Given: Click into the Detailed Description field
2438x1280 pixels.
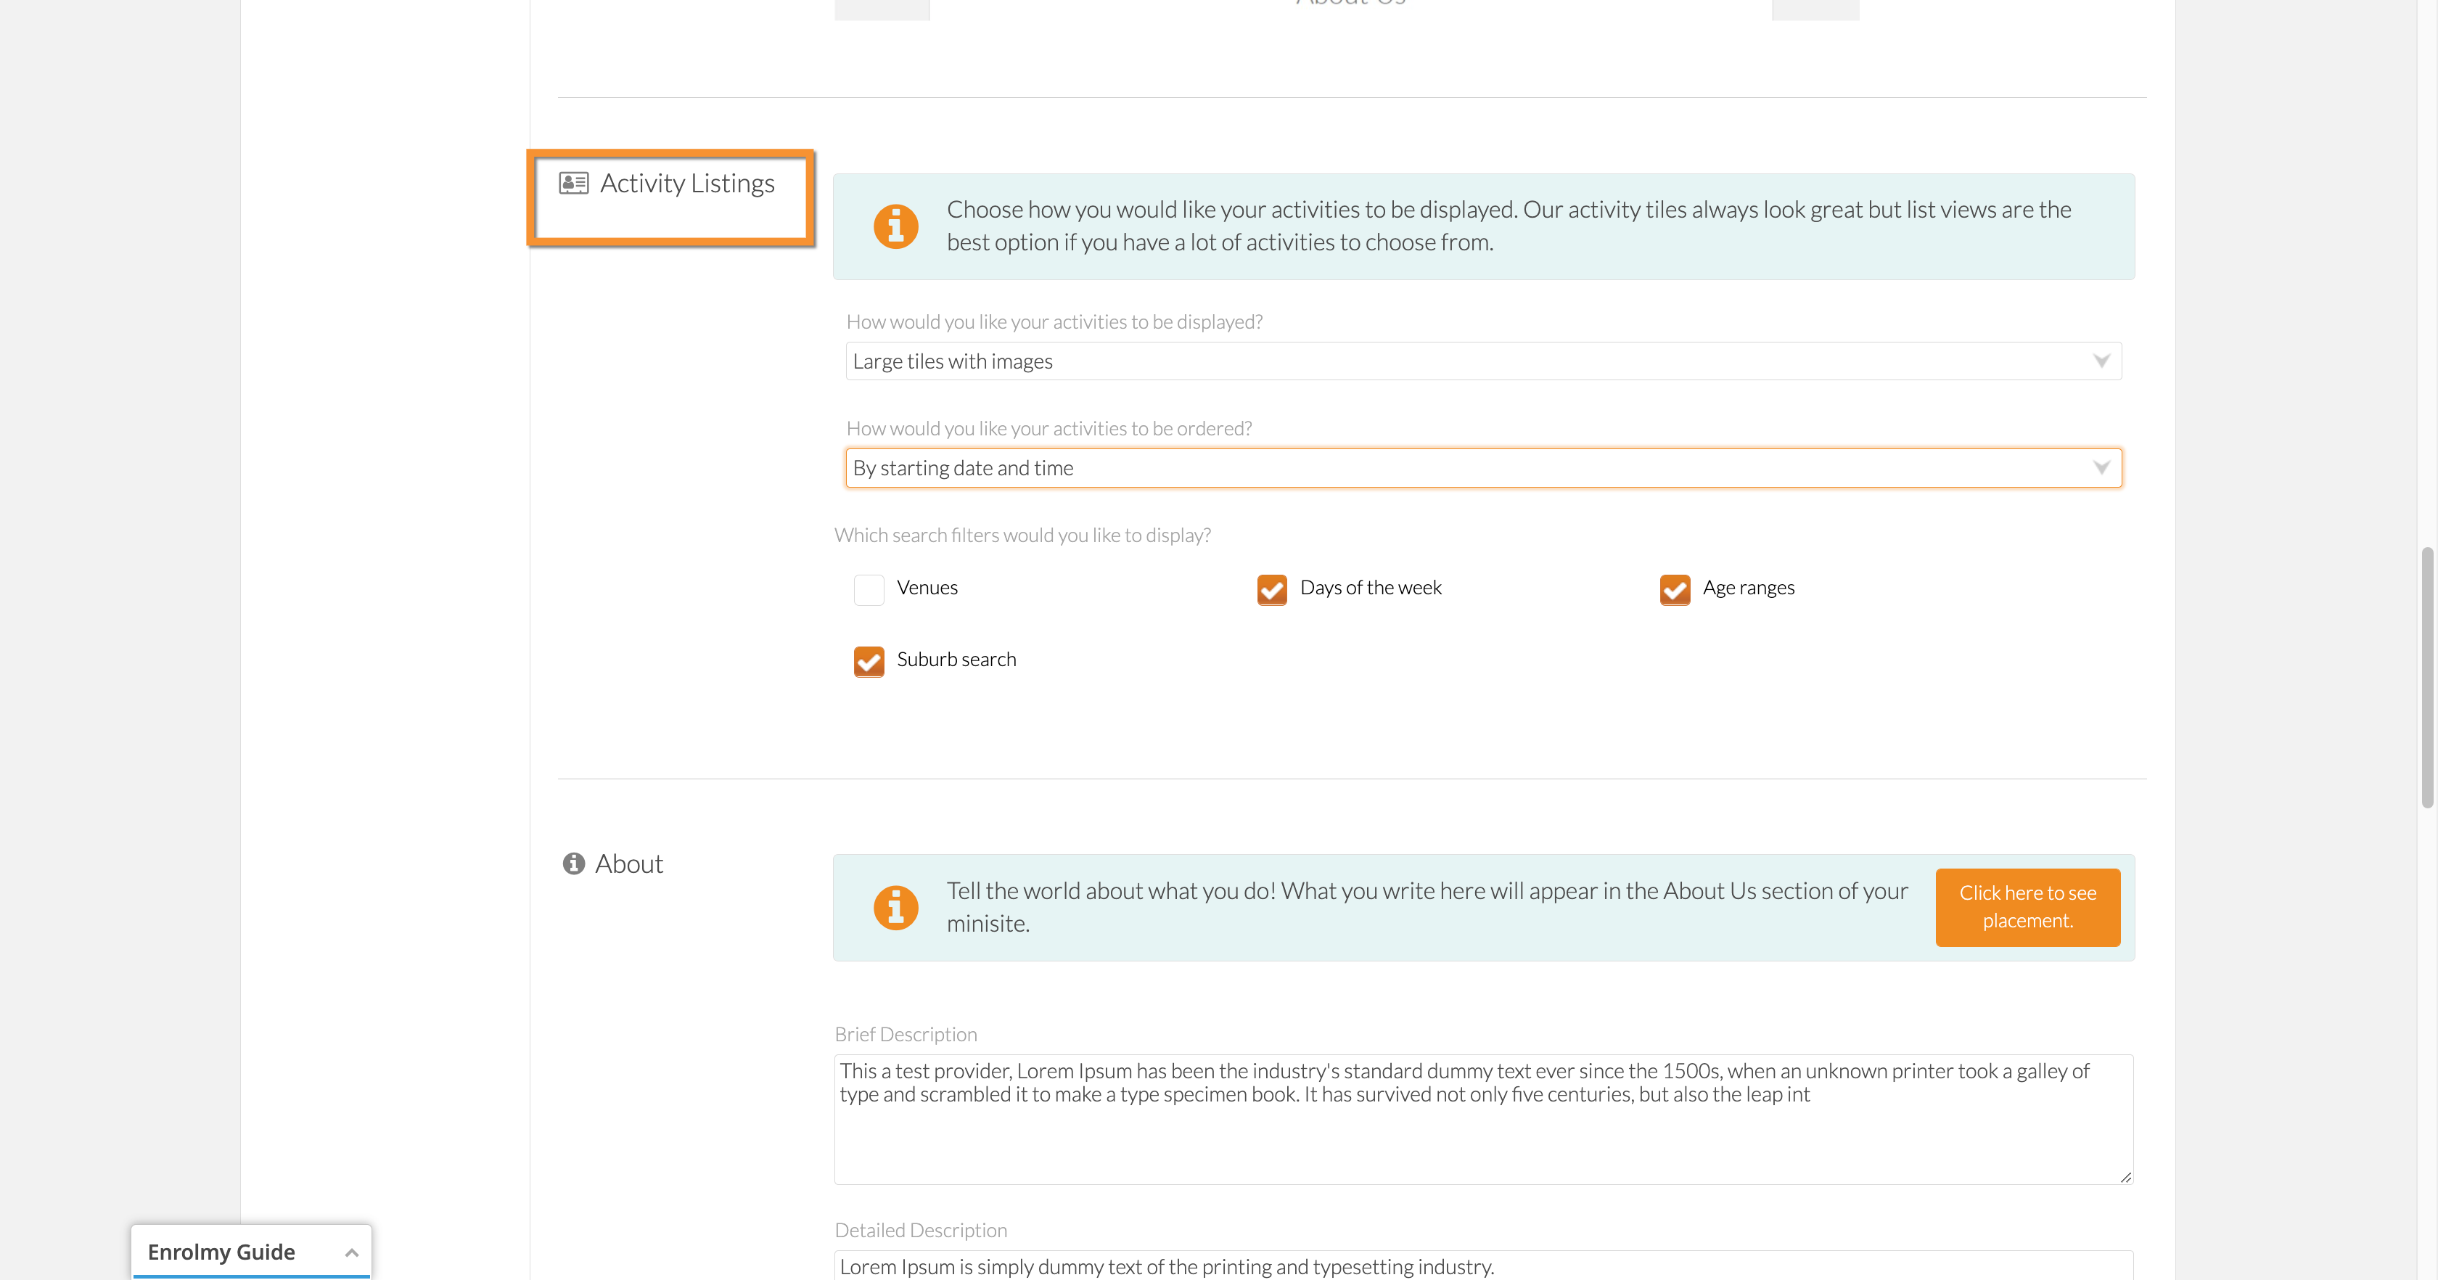Looking at the screenshot, I should [x=1483, y=1265].
